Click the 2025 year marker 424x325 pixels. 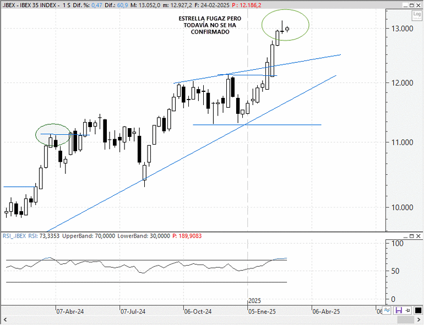pyautogui.click(x=254, y=301)
